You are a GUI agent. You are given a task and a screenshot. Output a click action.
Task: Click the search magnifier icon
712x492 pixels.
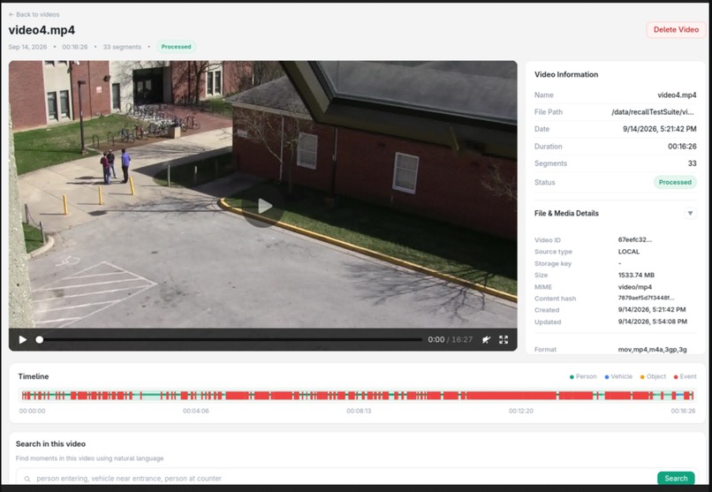click(27, 479)
